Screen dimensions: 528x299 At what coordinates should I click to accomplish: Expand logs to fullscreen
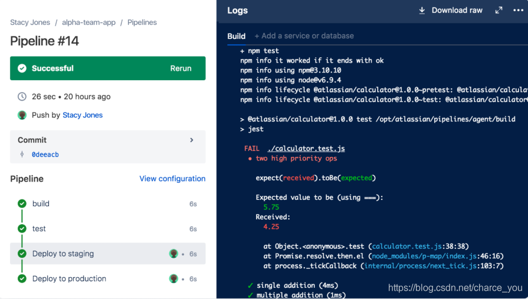499,11
